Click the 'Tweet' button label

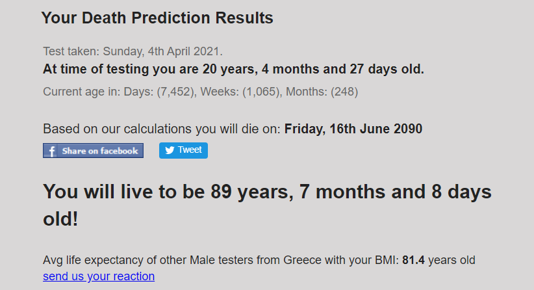(190, 150)
